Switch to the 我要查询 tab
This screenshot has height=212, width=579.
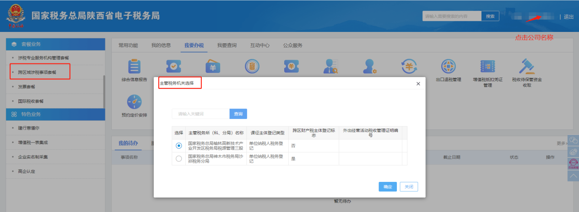click(x=227, y=46)
